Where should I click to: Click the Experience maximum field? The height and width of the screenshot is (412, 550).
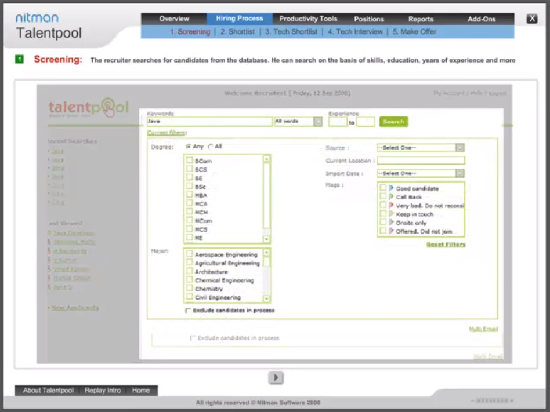pyautogui.click(x=366, y=122)
